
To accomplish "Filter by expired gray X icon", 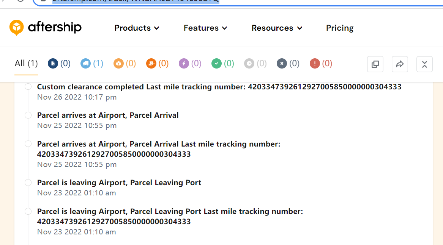I will (x=282, y=64).
